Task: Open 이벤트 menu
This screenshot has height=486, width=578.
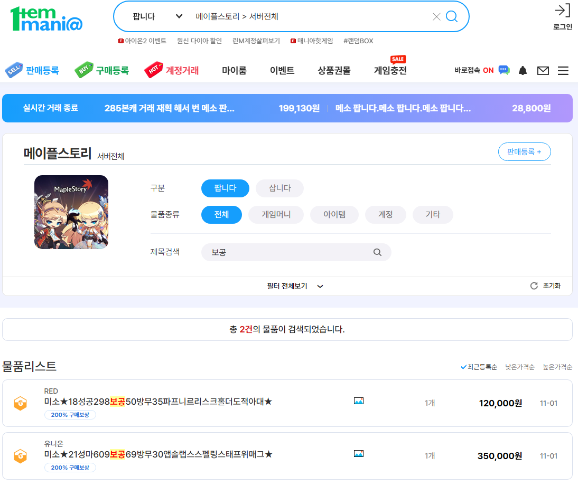Action: tap(282, 70)
